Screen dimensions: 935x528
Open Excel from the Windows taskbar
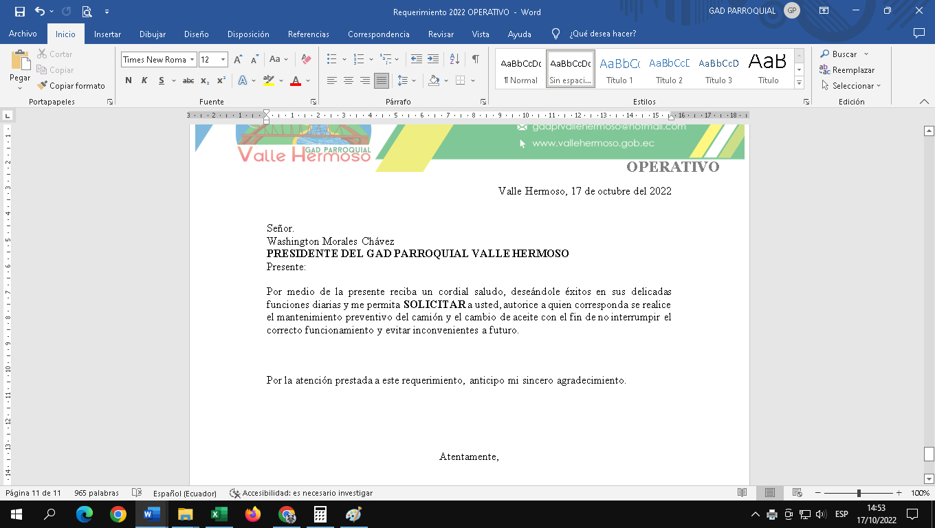(219, 514)
